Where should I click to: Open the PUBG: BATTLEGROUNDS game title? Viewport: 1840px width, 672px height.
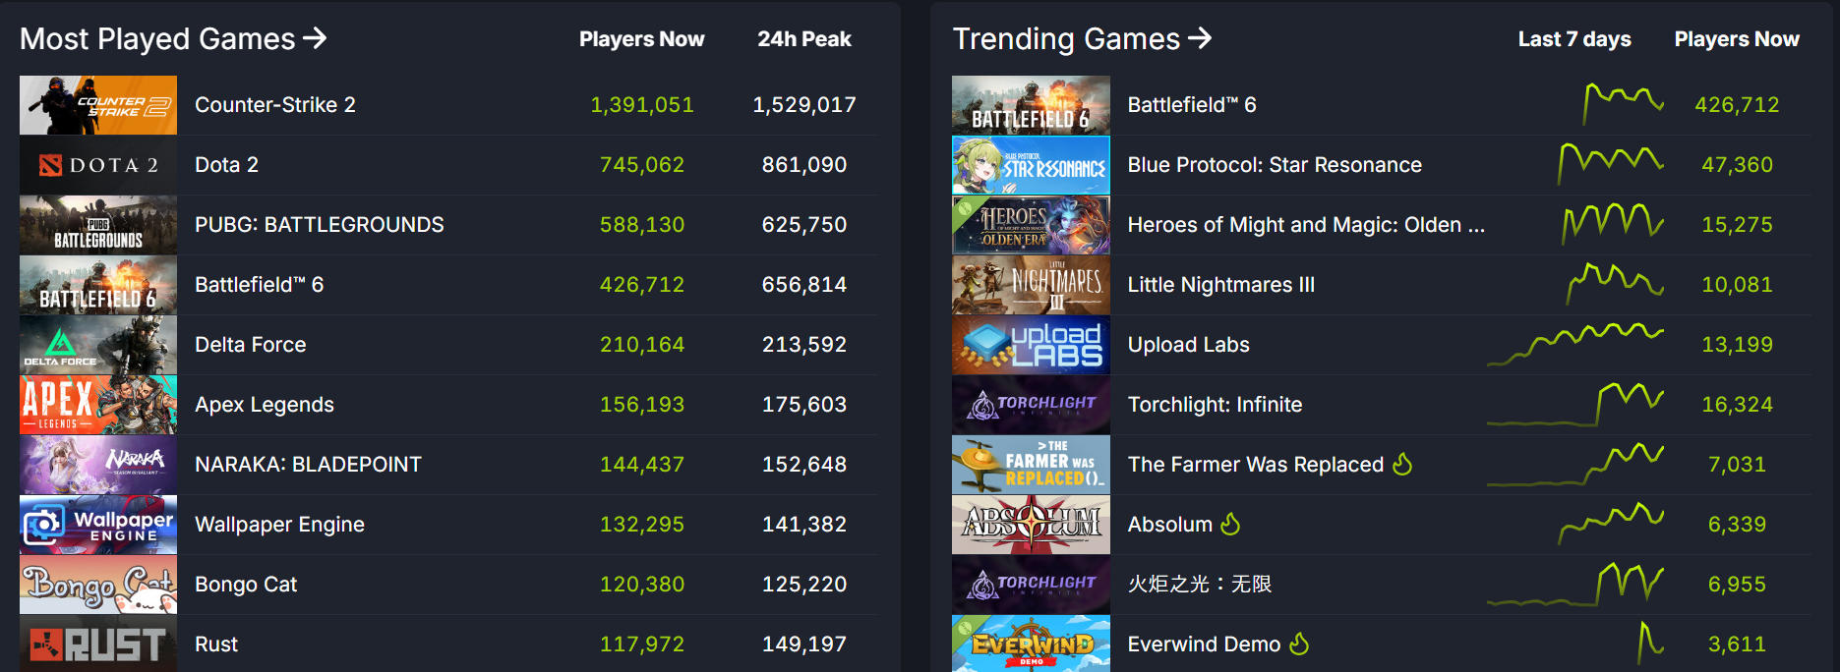[319, 225]
